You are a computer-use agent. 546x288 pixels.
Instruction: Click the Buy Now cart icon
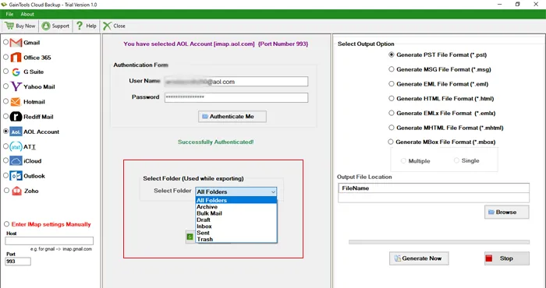9,26
